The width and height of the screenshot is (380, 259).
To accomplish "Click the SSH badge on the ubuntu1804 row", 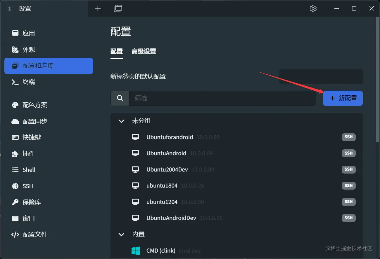I will tap(348, 185).
